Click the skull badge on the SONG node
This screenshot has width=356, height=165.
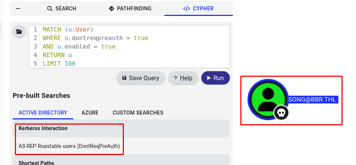tap(281, 112)
